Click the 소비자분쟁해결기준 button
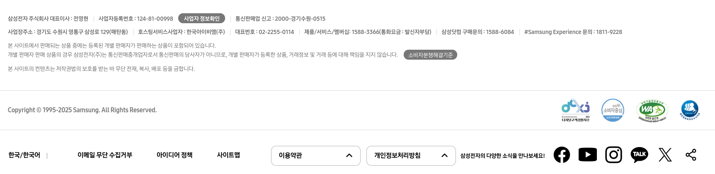 pos(430,55)
